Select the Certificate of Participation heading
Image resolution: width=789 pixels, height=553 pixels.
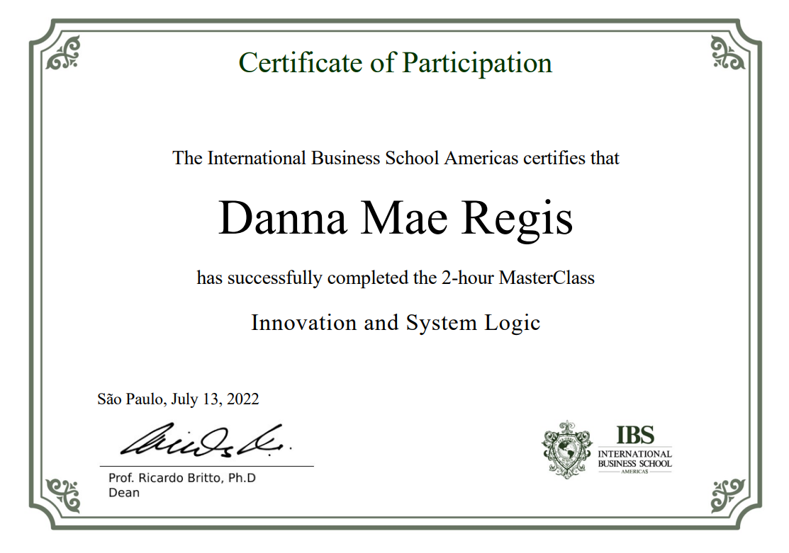(394, 63)
